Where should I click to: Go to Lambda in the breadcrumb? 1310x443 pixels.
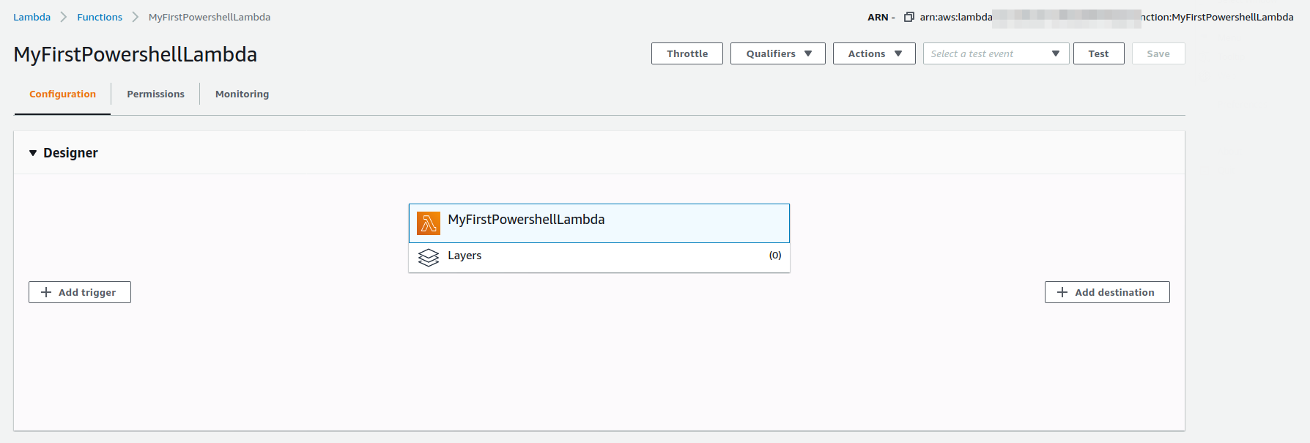[x=32, y=17]
